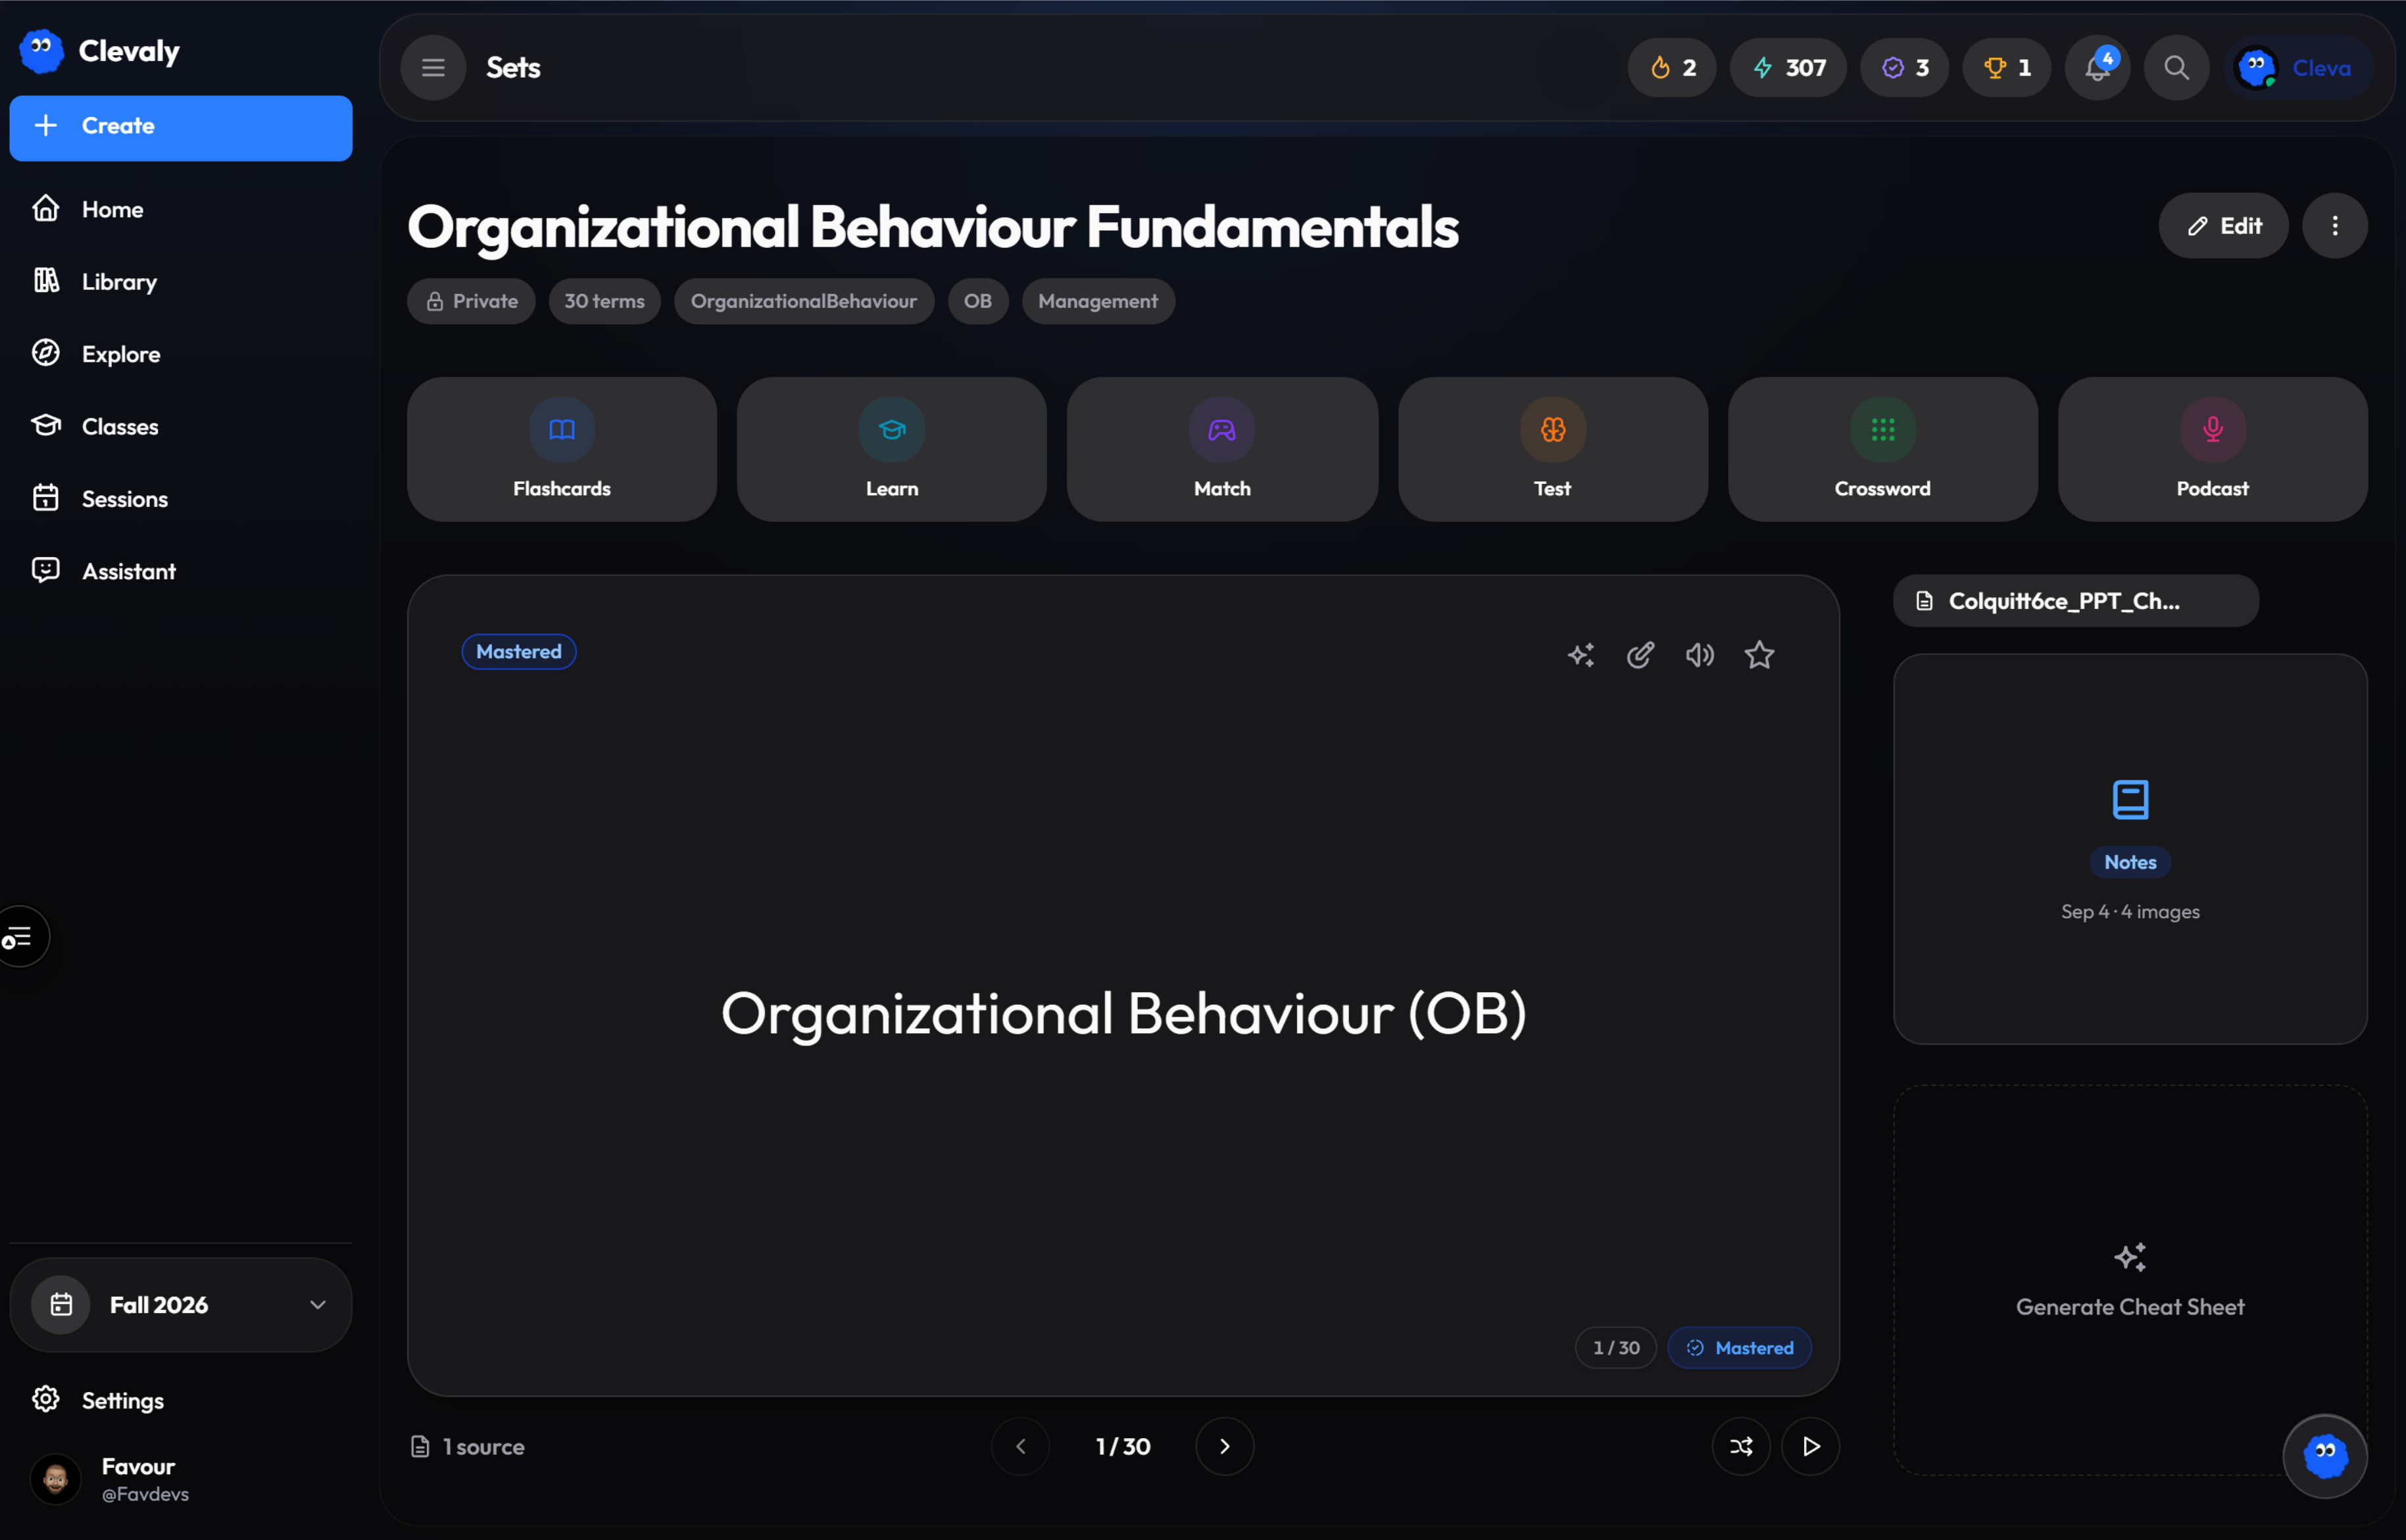
Task: Click the blue Create button
Action: (x=181, y=128)
